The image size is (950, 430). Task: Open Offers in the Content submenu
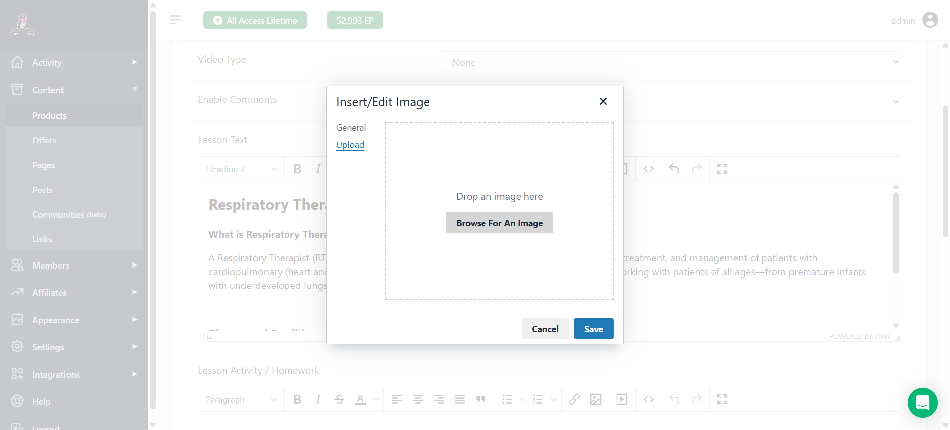pos(44,141)
